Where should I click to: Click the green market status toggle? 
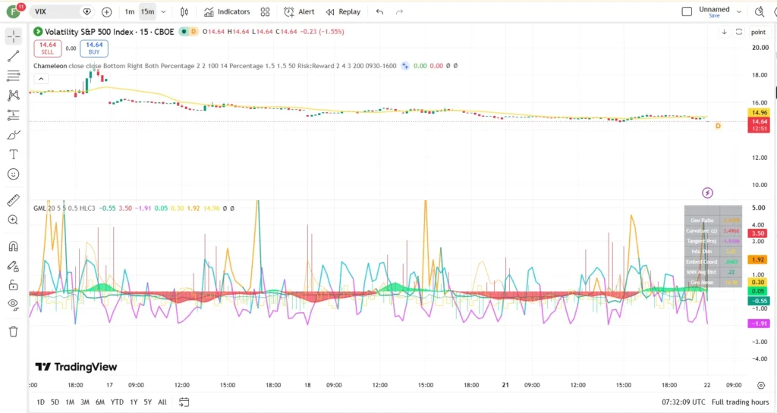[184, 32]
